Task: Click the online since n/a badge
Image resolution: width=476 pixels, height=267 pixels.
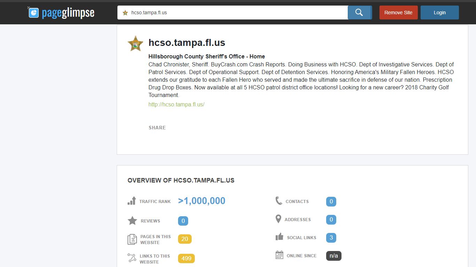Action: click(x=334, y=256)
